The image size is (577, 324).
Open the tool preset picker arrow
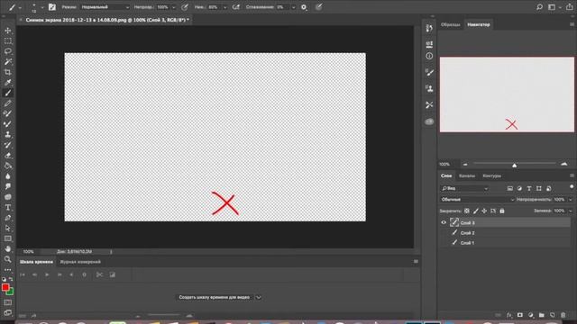point(20,7)
